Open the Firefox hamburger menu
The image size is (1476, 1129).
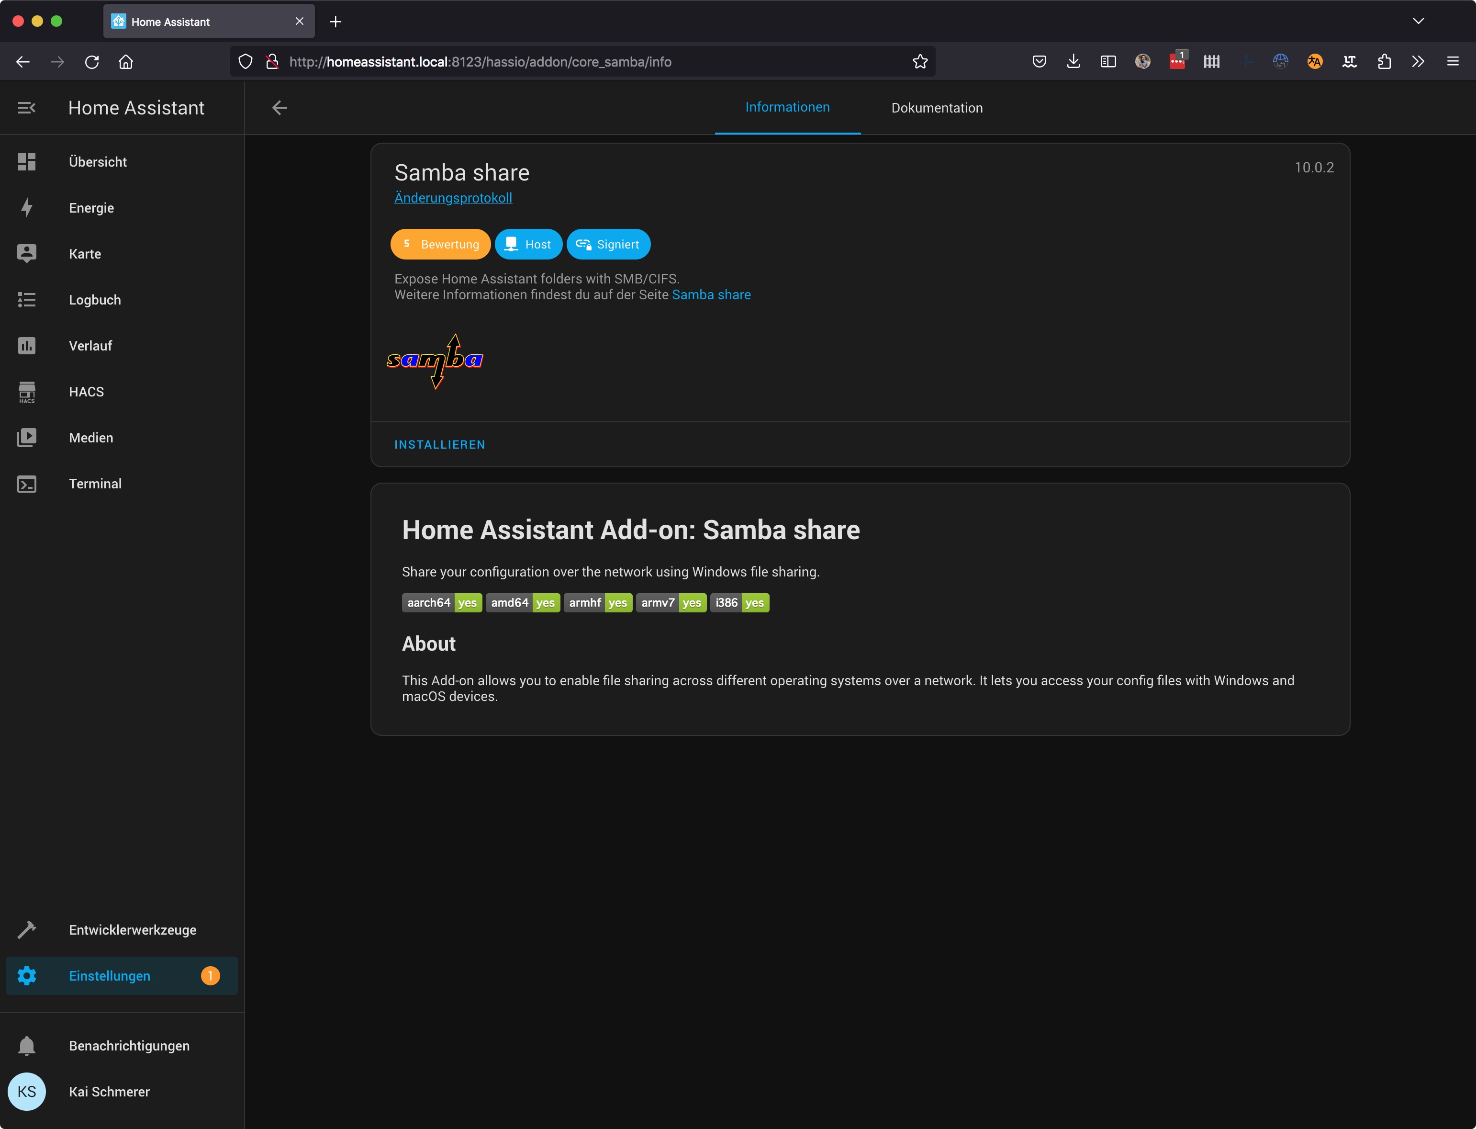(x=1453, y=62)
